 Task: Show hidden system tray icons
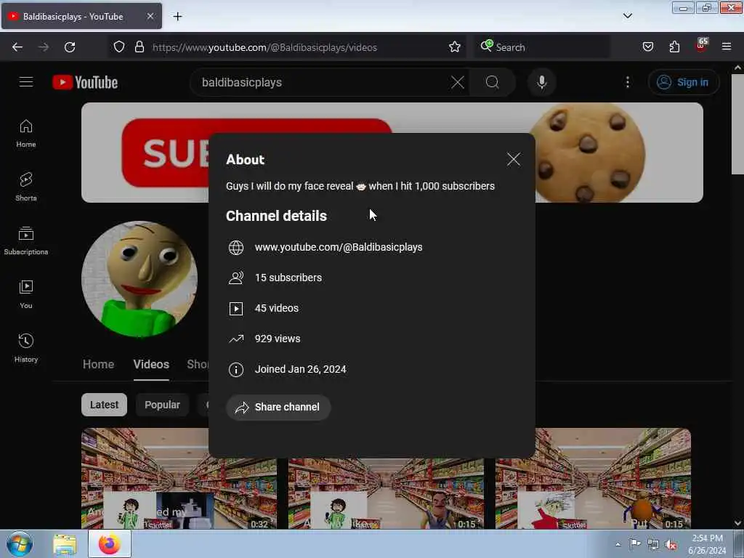click(x=618, y=544)
